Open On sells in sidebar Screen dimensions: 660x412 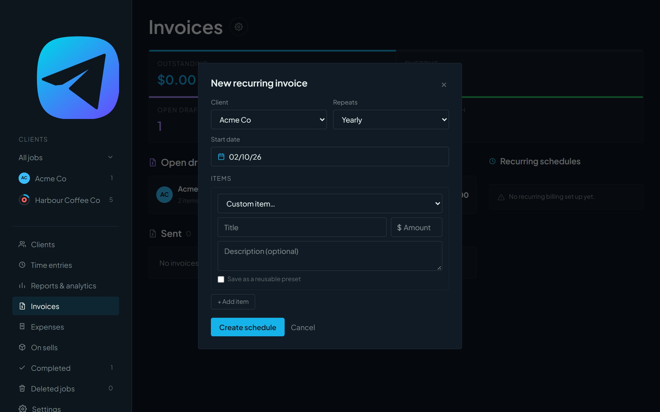tap(66, 347)
